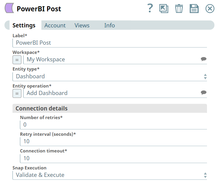Close the PowerBI Post dialog

pyautogui.click(x=210, y=9)
